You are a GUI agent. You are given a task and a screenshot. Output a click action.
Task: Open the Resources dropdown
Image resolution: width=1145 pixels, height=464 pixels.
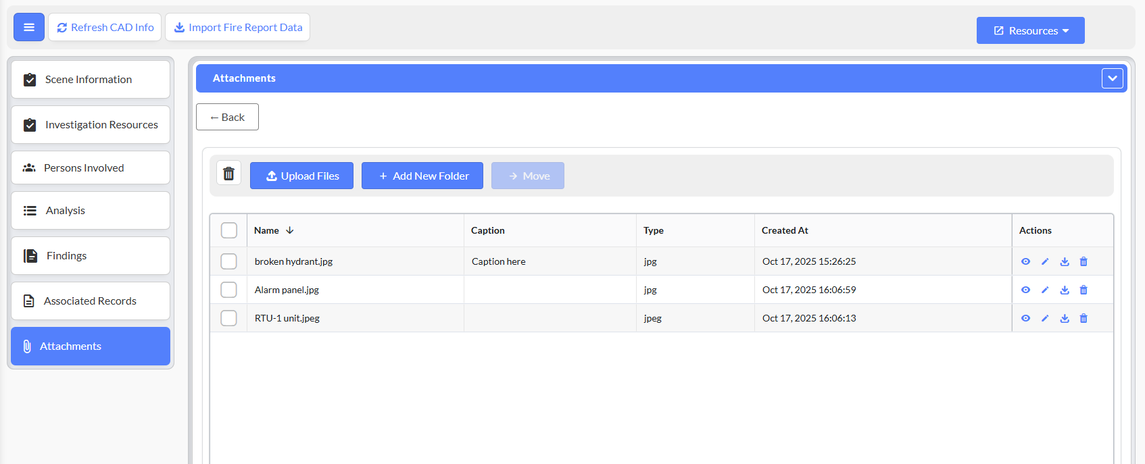[1030, 30]
